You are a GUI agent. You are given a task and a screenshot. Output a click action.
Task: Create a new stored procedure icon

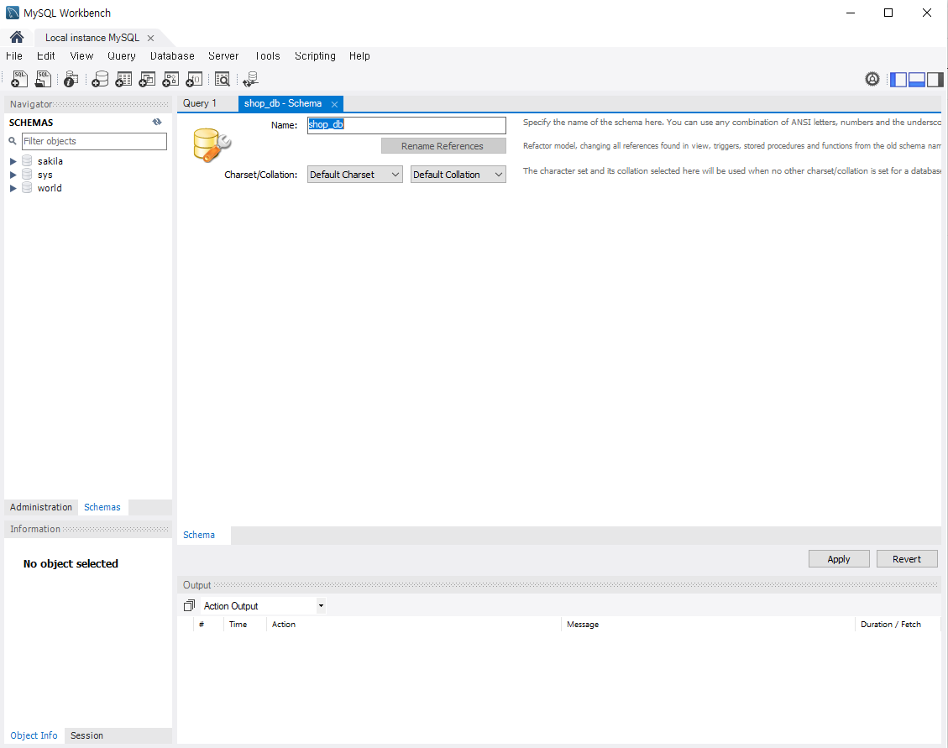point(170,79)
